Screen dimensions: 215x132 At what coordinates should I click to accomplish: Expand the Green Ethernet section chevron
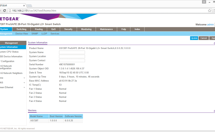[x=24, y=87]
